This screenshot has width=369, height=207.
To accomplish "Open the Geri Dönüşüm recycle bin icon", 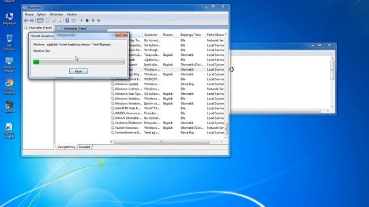I will [x=9, y=42].
